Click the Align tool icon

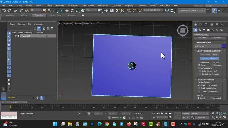(172, 10)
